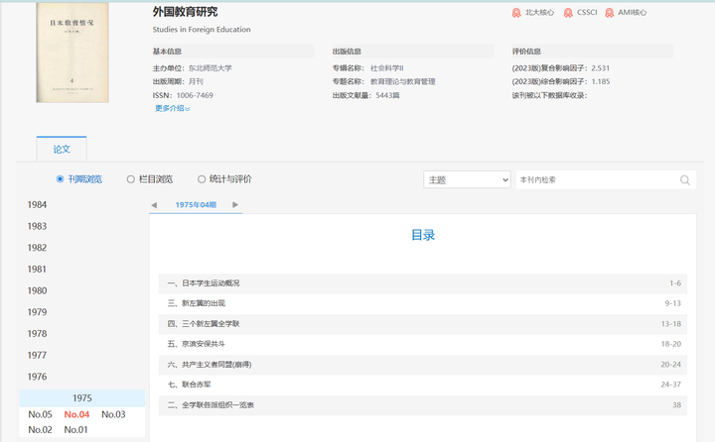
Task: Expand year 1977 issues
Action: pos(37,355)
